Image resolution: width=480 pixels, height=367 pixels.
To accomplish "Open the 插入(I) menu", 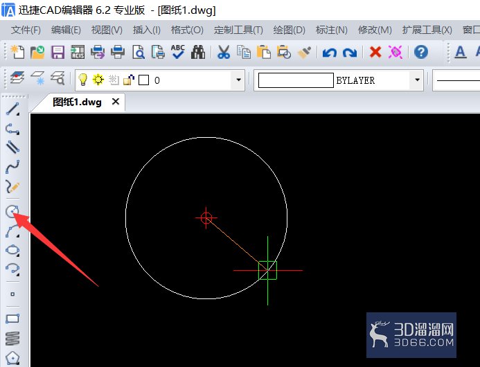I will coord(147,30).
